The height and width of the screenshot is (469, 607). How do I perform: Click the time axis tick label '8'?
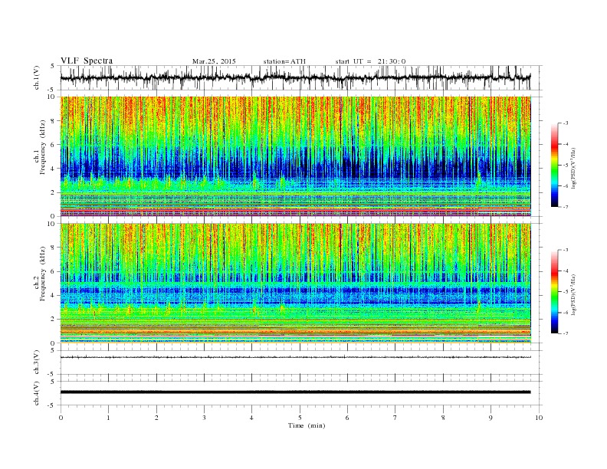coord(443,418)
